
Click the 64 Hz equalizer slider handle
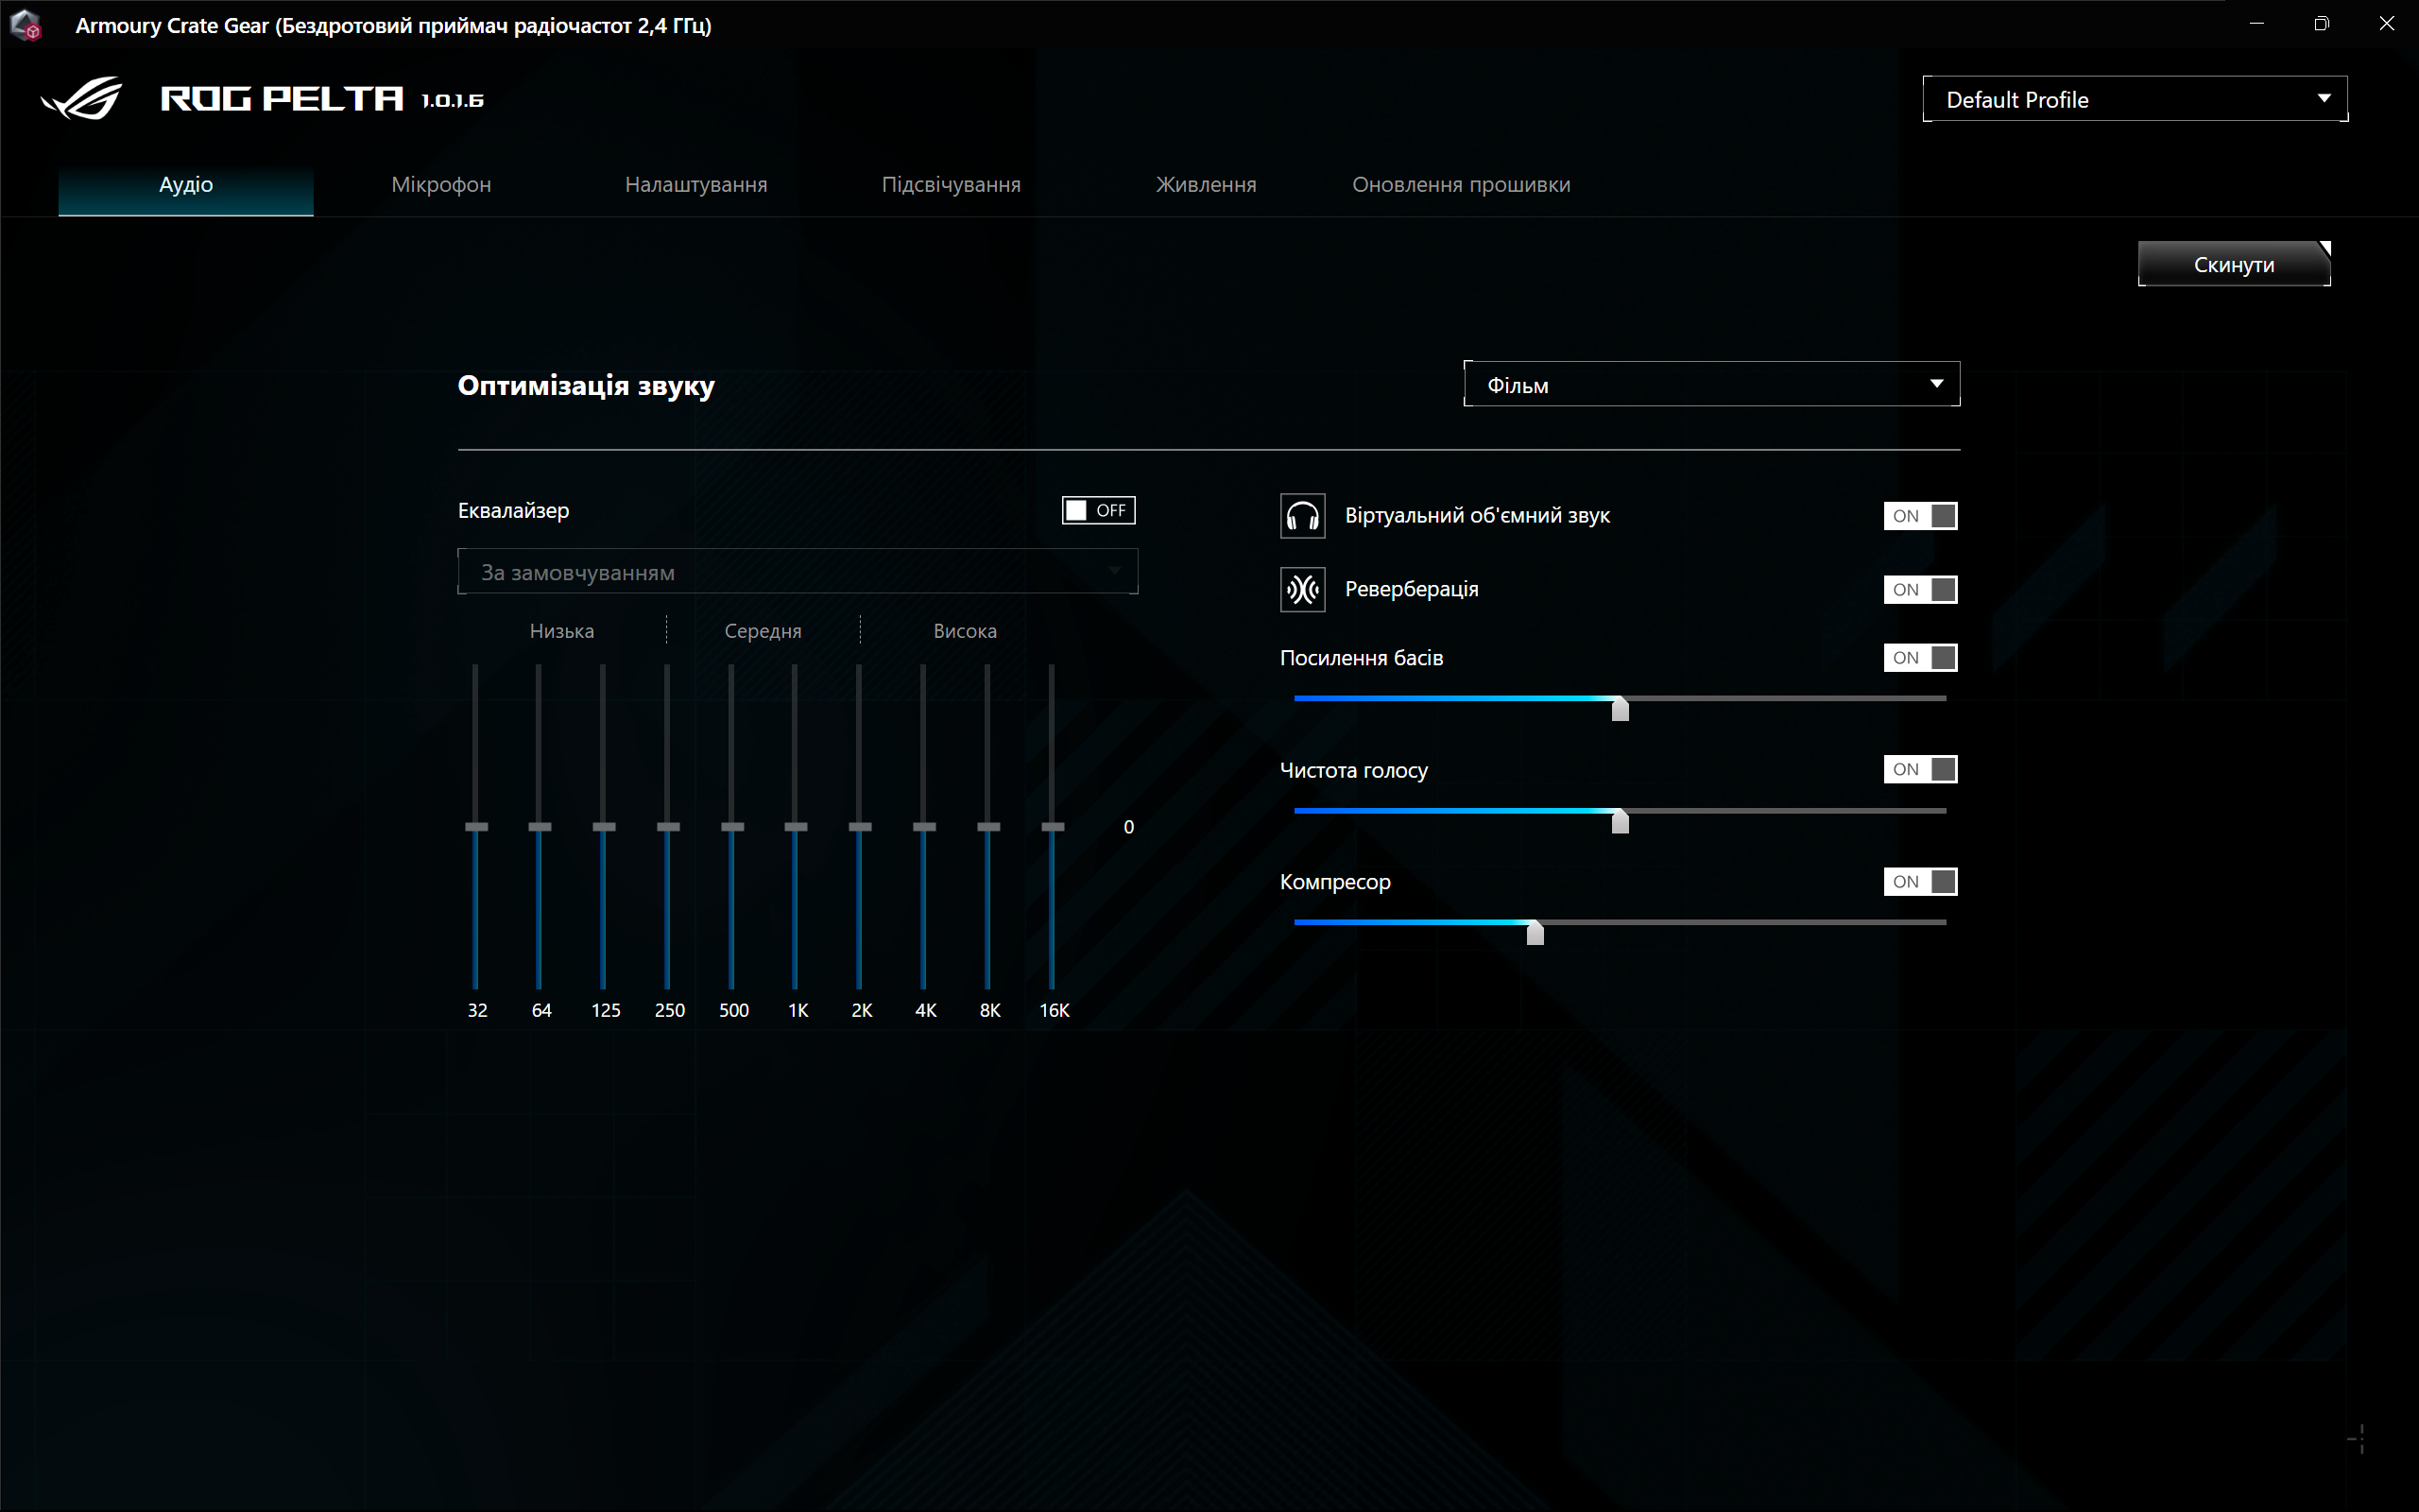tap(540, 827)
